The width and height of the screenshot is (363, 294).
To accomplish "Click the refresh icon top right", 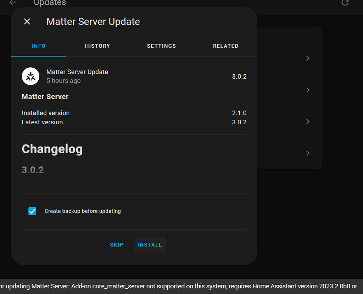I will coord(345,3).
